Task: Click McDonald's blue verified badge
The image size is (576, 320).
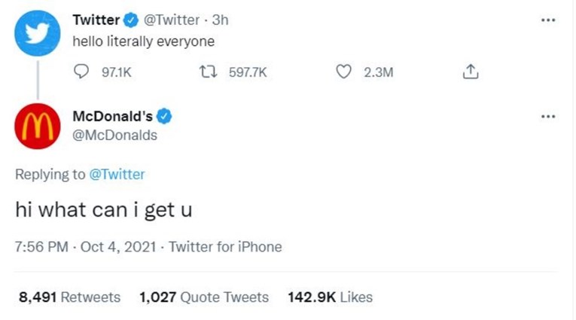Action: pyautogui.click(x=165, y=116)
